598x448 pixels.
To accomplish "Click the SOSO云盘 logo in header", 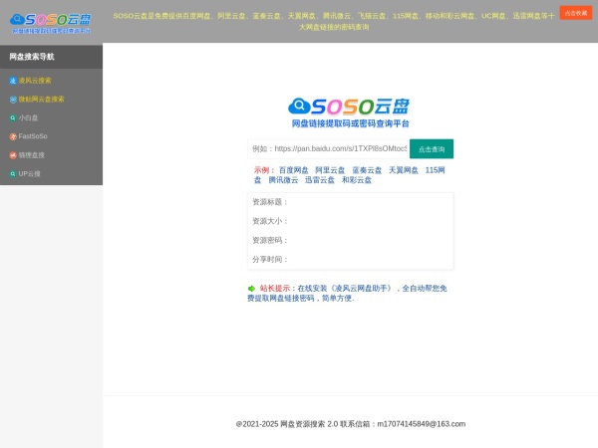I will click(51, 23).
